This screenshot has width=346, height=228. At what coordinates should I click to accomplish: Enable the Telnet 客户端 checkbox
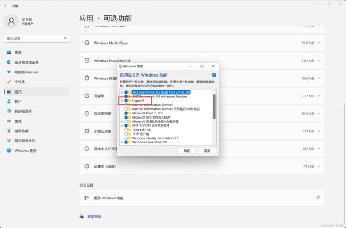126,130
